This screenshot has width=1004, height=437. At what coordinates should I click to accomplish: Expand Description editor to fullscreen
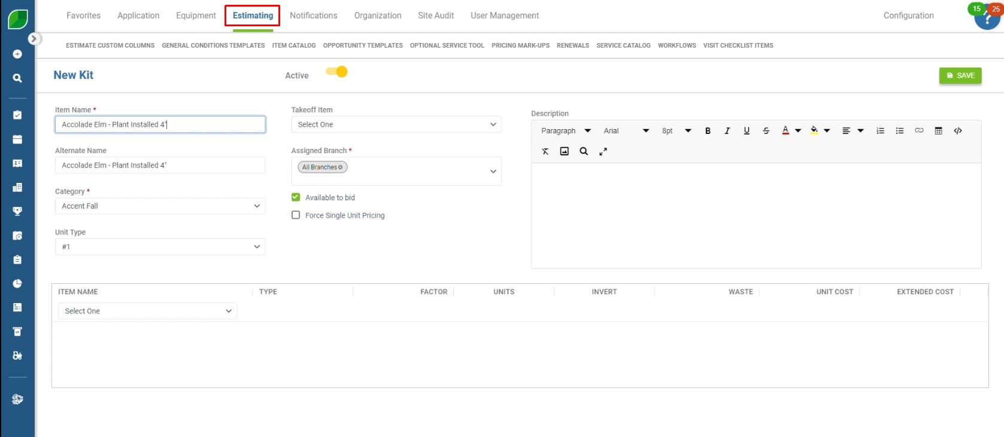[x=603, y=151]
